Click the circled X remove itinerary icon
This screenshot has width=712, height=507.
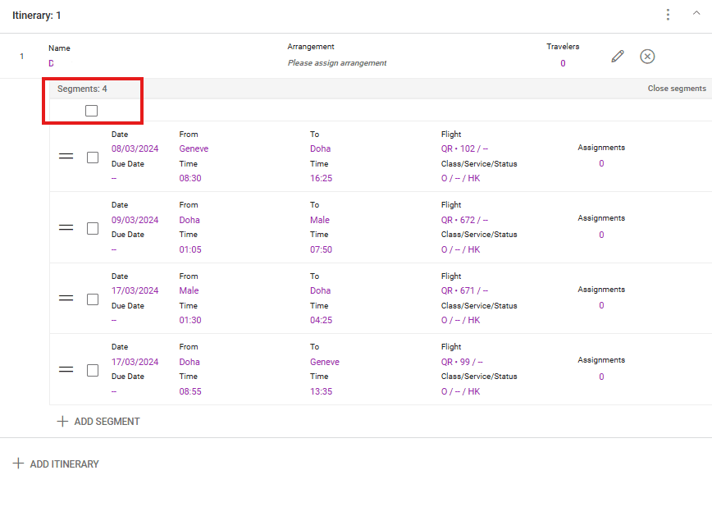click(647, 56)
